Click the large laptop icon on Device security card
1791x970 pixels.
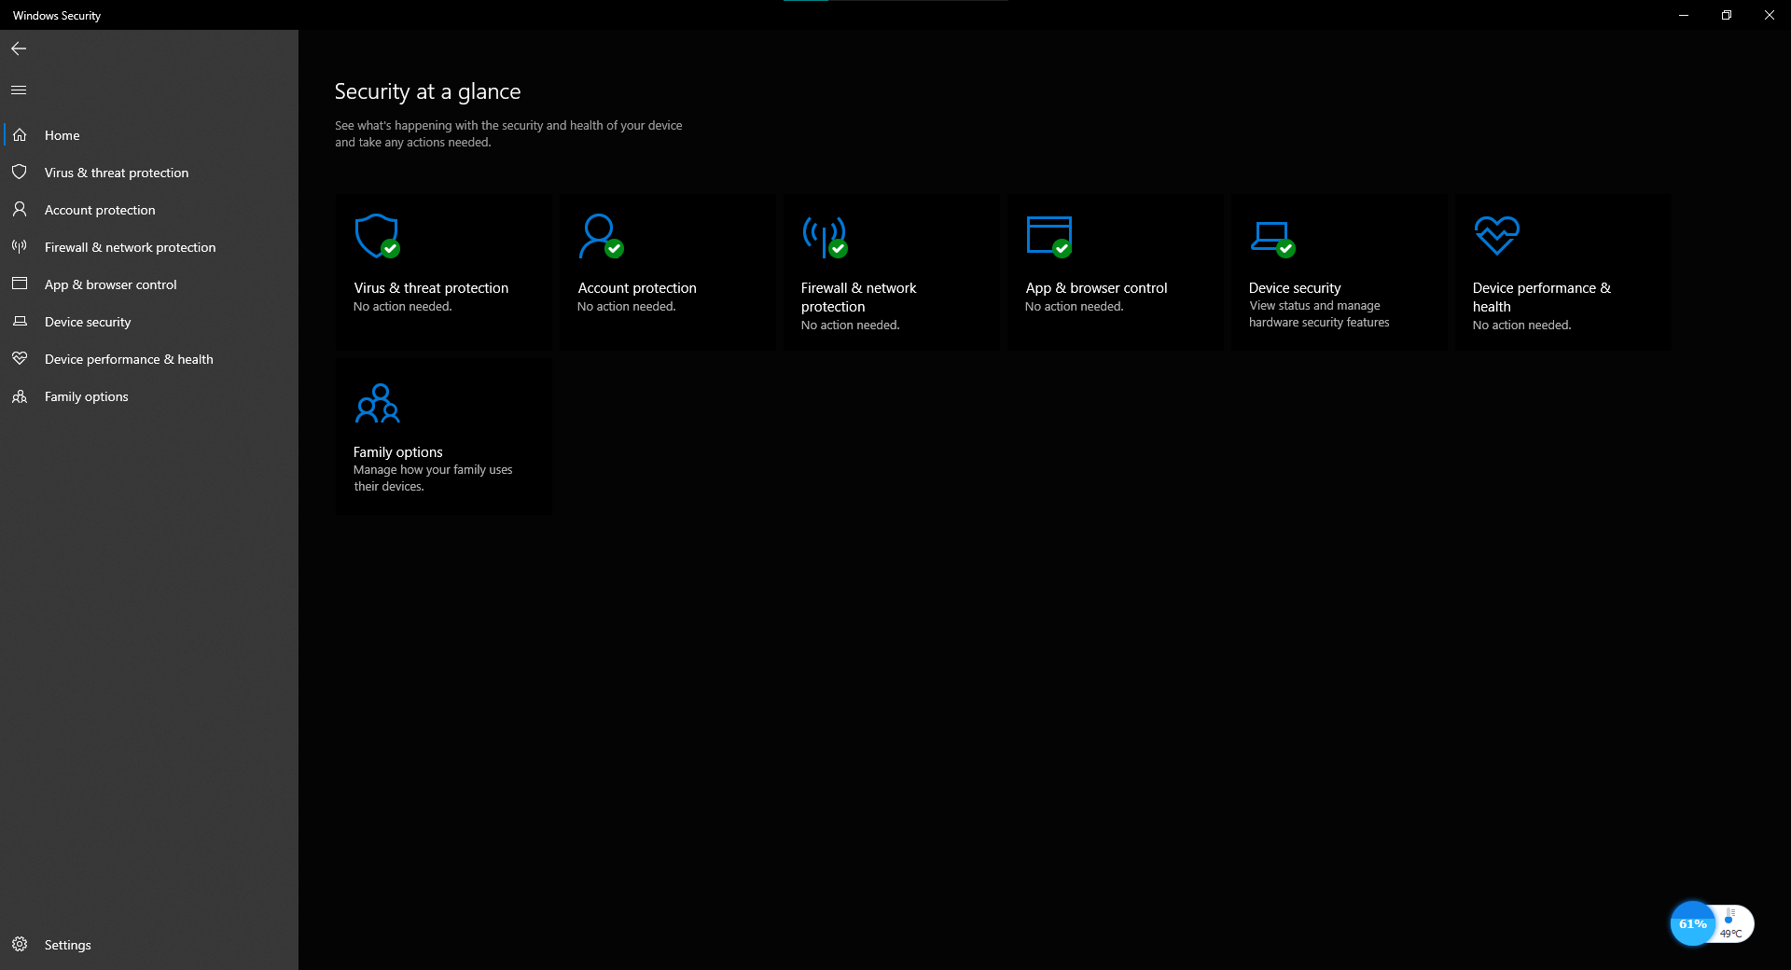coord(1272,239)
